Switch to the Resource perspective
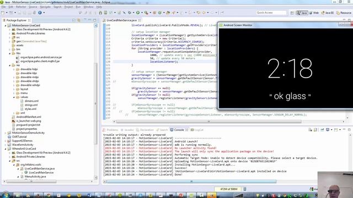The image size is (353, 198). [x=344, y=13]
